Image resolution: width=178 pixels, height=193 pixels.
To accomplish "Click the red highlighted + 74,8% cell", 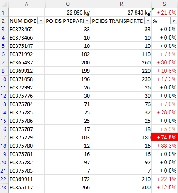I will 165,138.
